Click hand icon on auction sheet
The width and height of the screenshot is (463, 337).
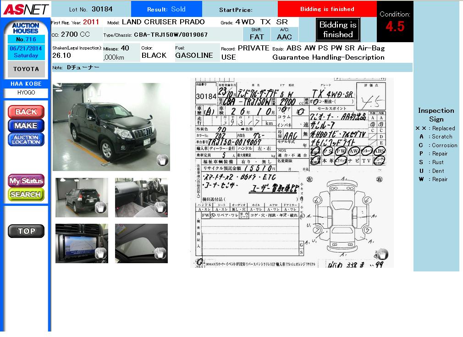382,254
